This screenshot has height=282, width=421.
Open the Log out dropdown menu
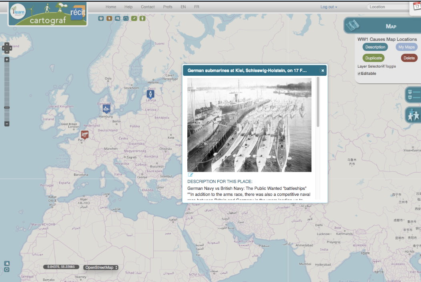pos(328,7)
